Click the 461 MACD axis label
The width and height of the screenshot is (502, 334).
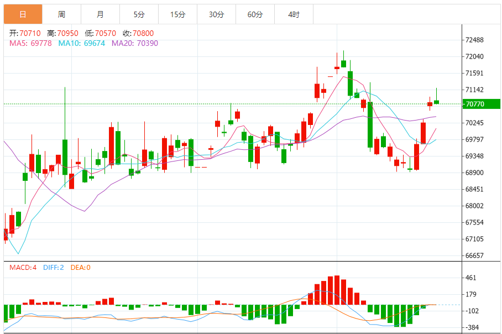[472, 278]
